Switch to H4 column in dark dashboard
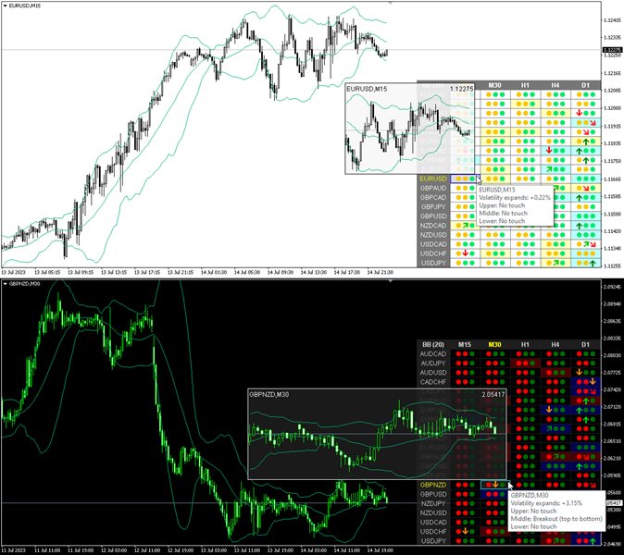 point(555,345)
